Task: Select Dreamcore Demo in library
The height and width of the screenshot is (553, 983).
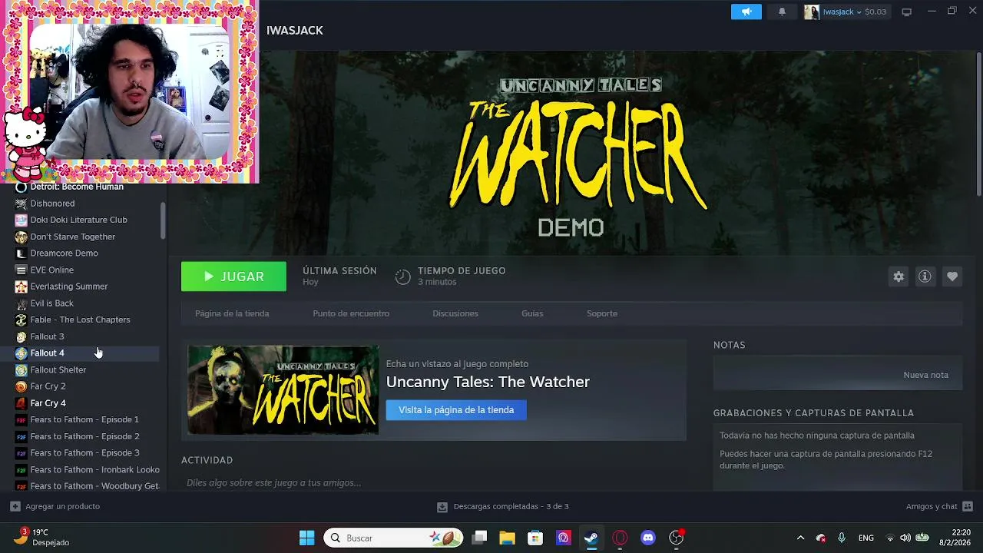Action: pyautogui.click(x=64, y=253)
